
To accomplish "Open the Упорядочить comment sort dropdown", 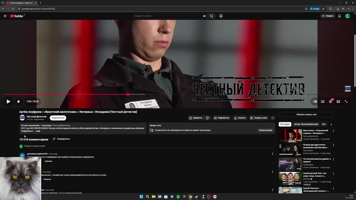I will click(61, 139).
